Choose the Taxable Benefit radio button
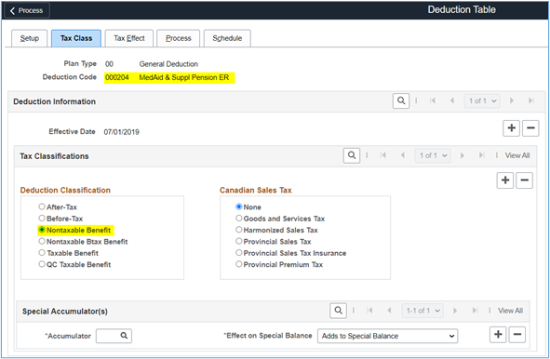The image size is (550, 359). (x=42, y=253)
